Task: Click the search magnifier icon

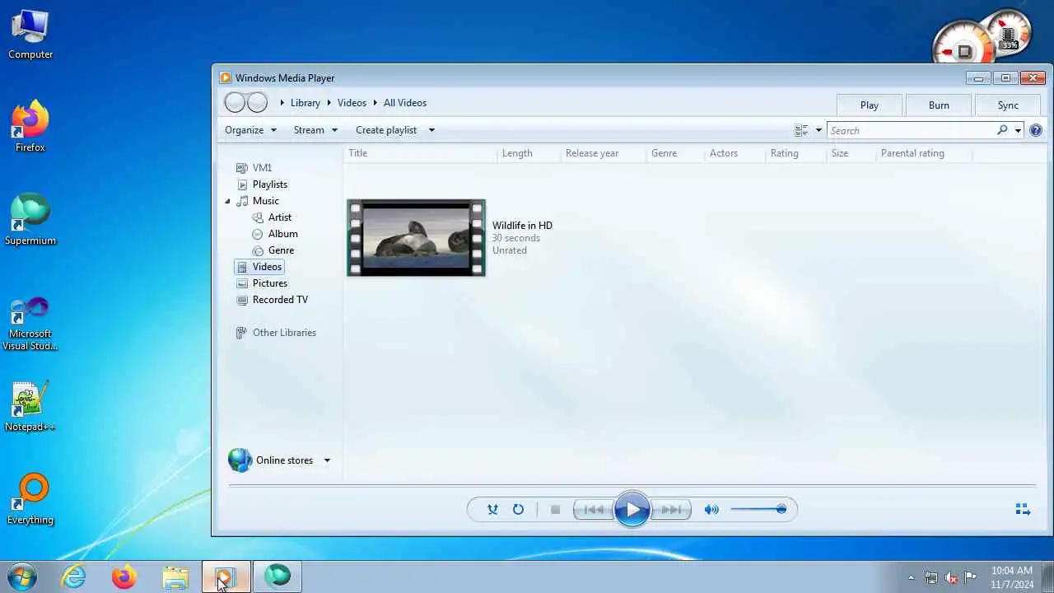Action: coord(1002,130)
